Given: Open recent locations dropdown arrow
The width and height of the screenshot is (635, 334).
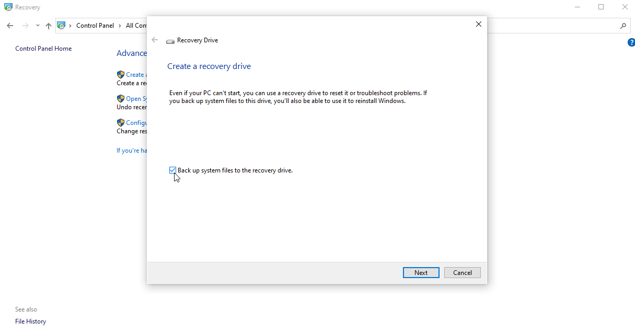Looking at the screenshot, I should coord(38,26).
